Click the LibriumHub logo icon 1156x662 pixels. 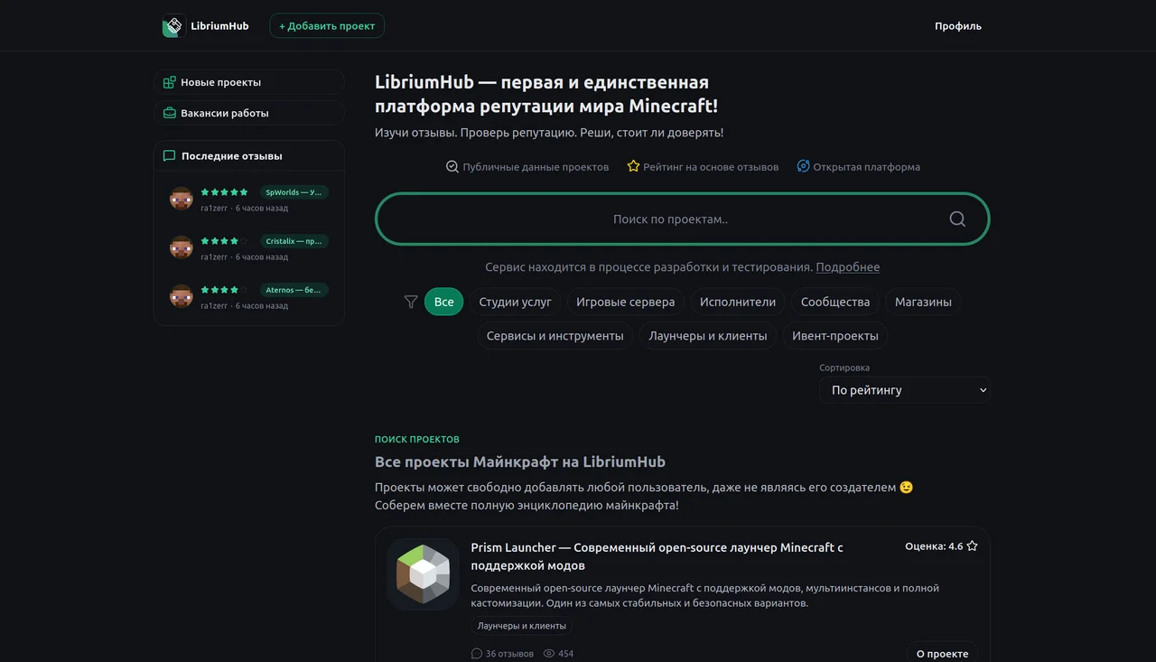click(173, 26)
